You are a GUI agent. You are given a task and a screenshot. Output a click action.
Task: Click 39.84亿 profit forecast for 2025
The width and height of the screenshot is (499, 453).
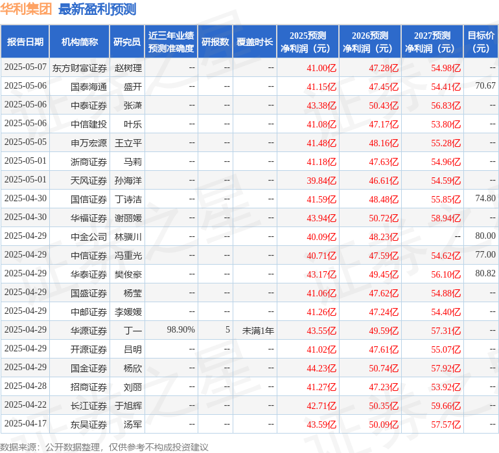(x=321, y=181)
